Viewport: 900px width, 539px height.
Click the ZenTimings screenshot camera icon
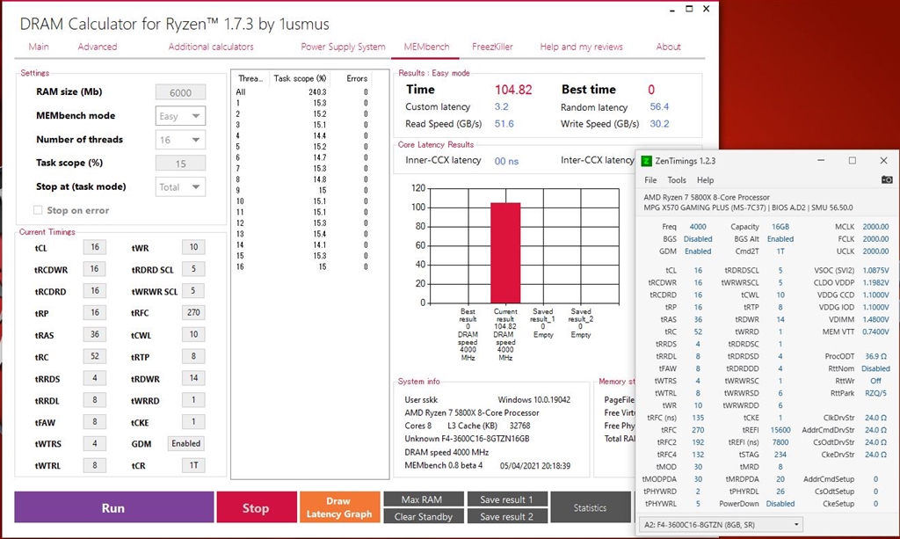[x=887, y=179]
